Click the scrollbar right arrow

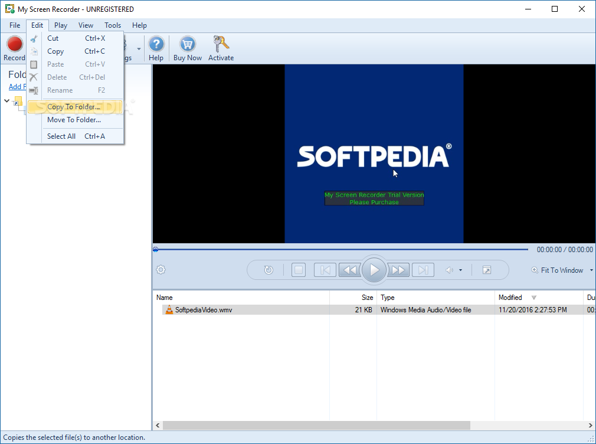[x=590, y=425]
